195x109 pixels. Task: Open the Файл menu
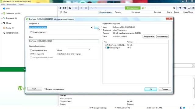tap(3, 5)
